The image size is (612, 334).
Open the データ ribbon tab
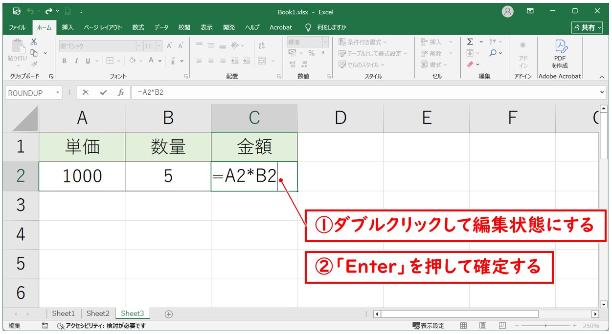click(161, 27)
